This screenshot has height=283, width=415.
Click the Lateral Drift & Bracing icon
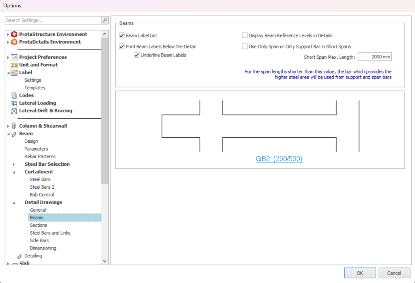pyautogui.click(x=14, y=111)
